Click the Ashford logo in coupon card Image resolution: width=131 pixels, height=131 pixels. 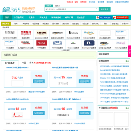click(17, 115)
